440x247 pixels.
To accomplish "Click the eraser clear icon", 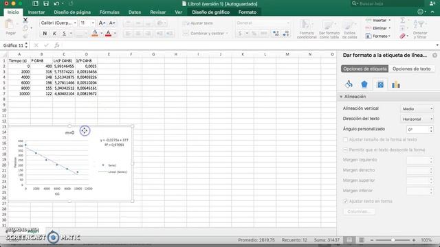I will (x=403, y=36).
